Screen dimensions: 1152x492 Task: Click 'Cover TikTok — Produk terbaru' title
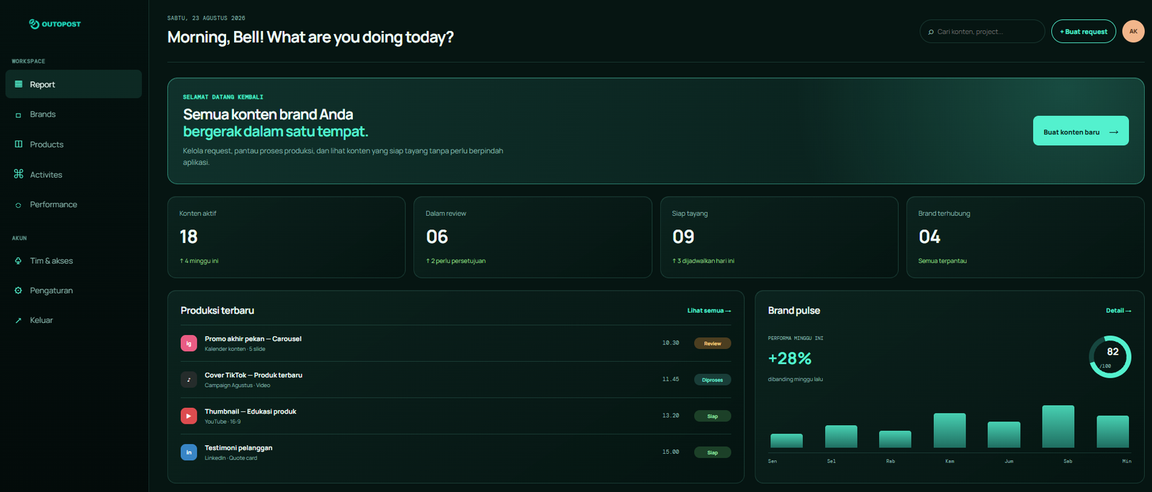click(x=253, y=375)
